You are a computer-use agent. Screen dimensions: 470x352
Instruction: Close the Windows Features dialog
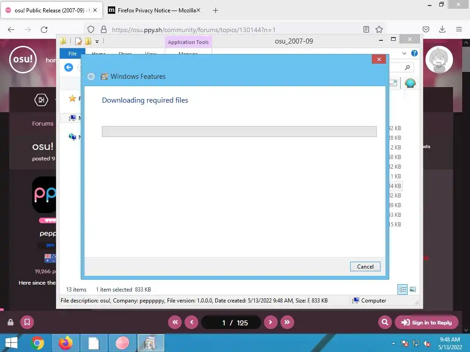coord(379,59)
